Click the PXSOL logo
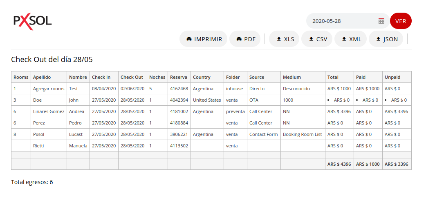Screen dimensions: 426x198 click(x=33, y=22)
